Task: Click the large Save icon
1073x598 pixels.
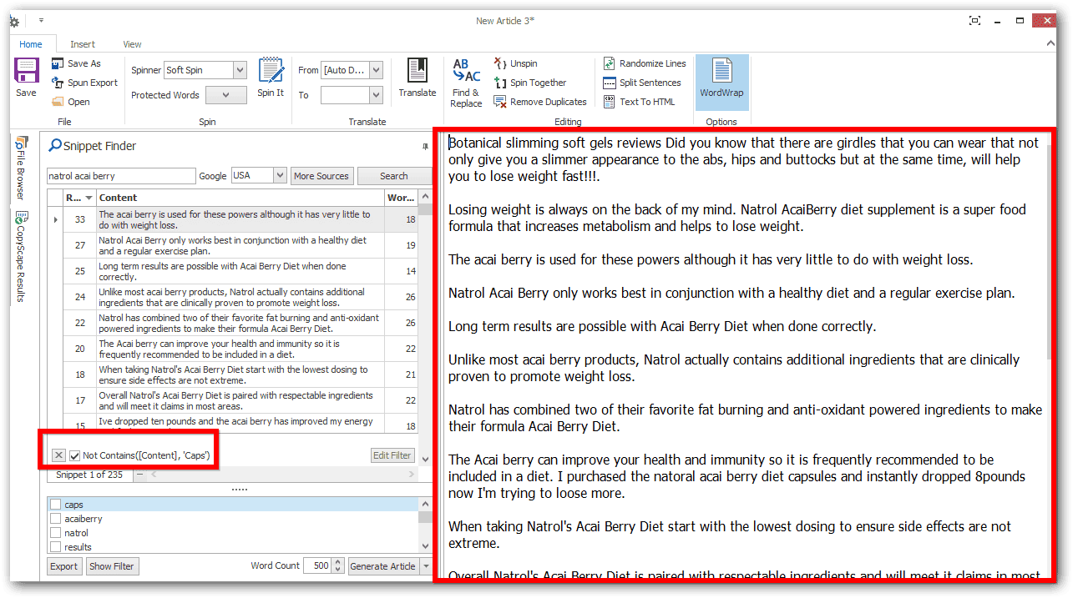Action: 26,78
